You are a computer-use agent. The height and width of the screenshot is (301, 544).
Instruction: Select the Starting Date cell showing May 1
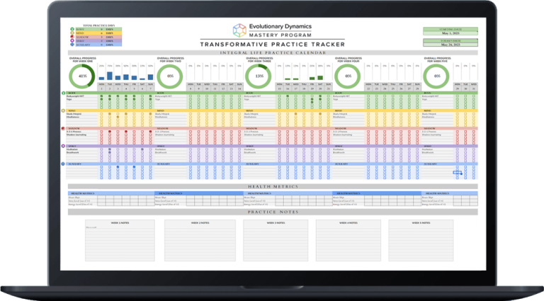[x=450, y=33]
